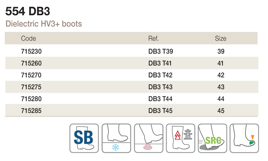The image size is (268, 161).
Task: Click the Ref. column header
Action: pyautogui.click(x=153, y=38)
